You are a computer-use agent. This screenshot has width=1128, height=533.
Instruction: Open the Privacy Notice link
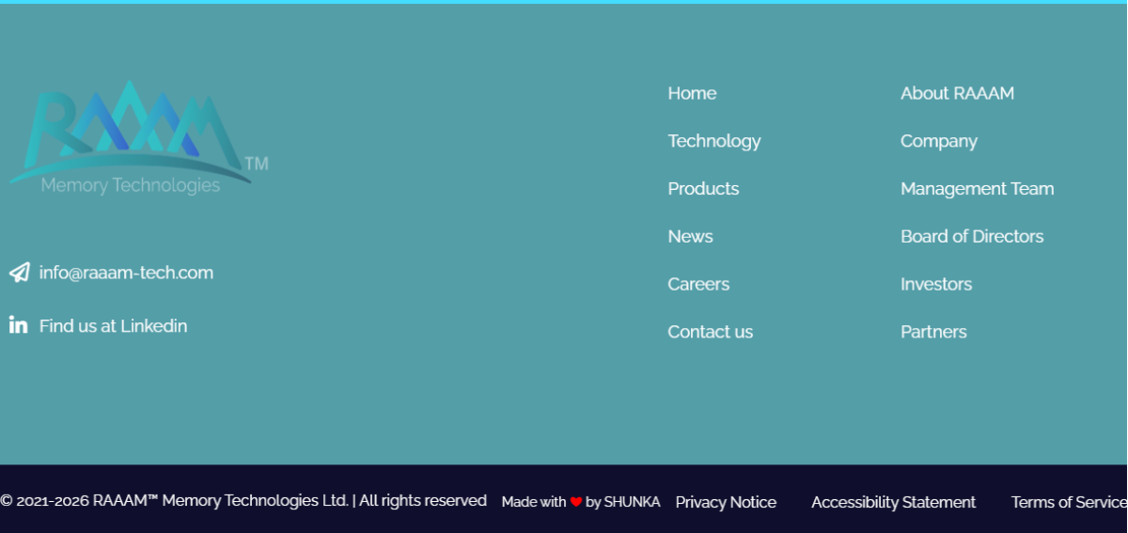(726, 503)
